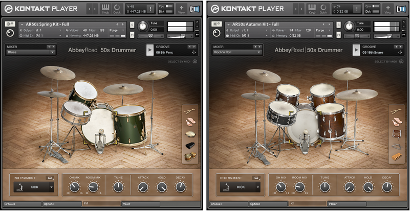This screenshot has width=410, height=211.
Task: Open the Purge dropdown in Autumn Kit header
Action: point(323,30)
